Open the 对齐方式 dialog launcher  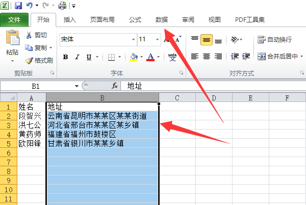(302, 73)
